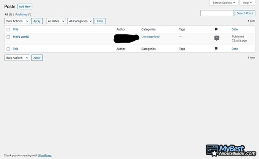Click the Filter button

pyautogui.click(x=100, y=21)
